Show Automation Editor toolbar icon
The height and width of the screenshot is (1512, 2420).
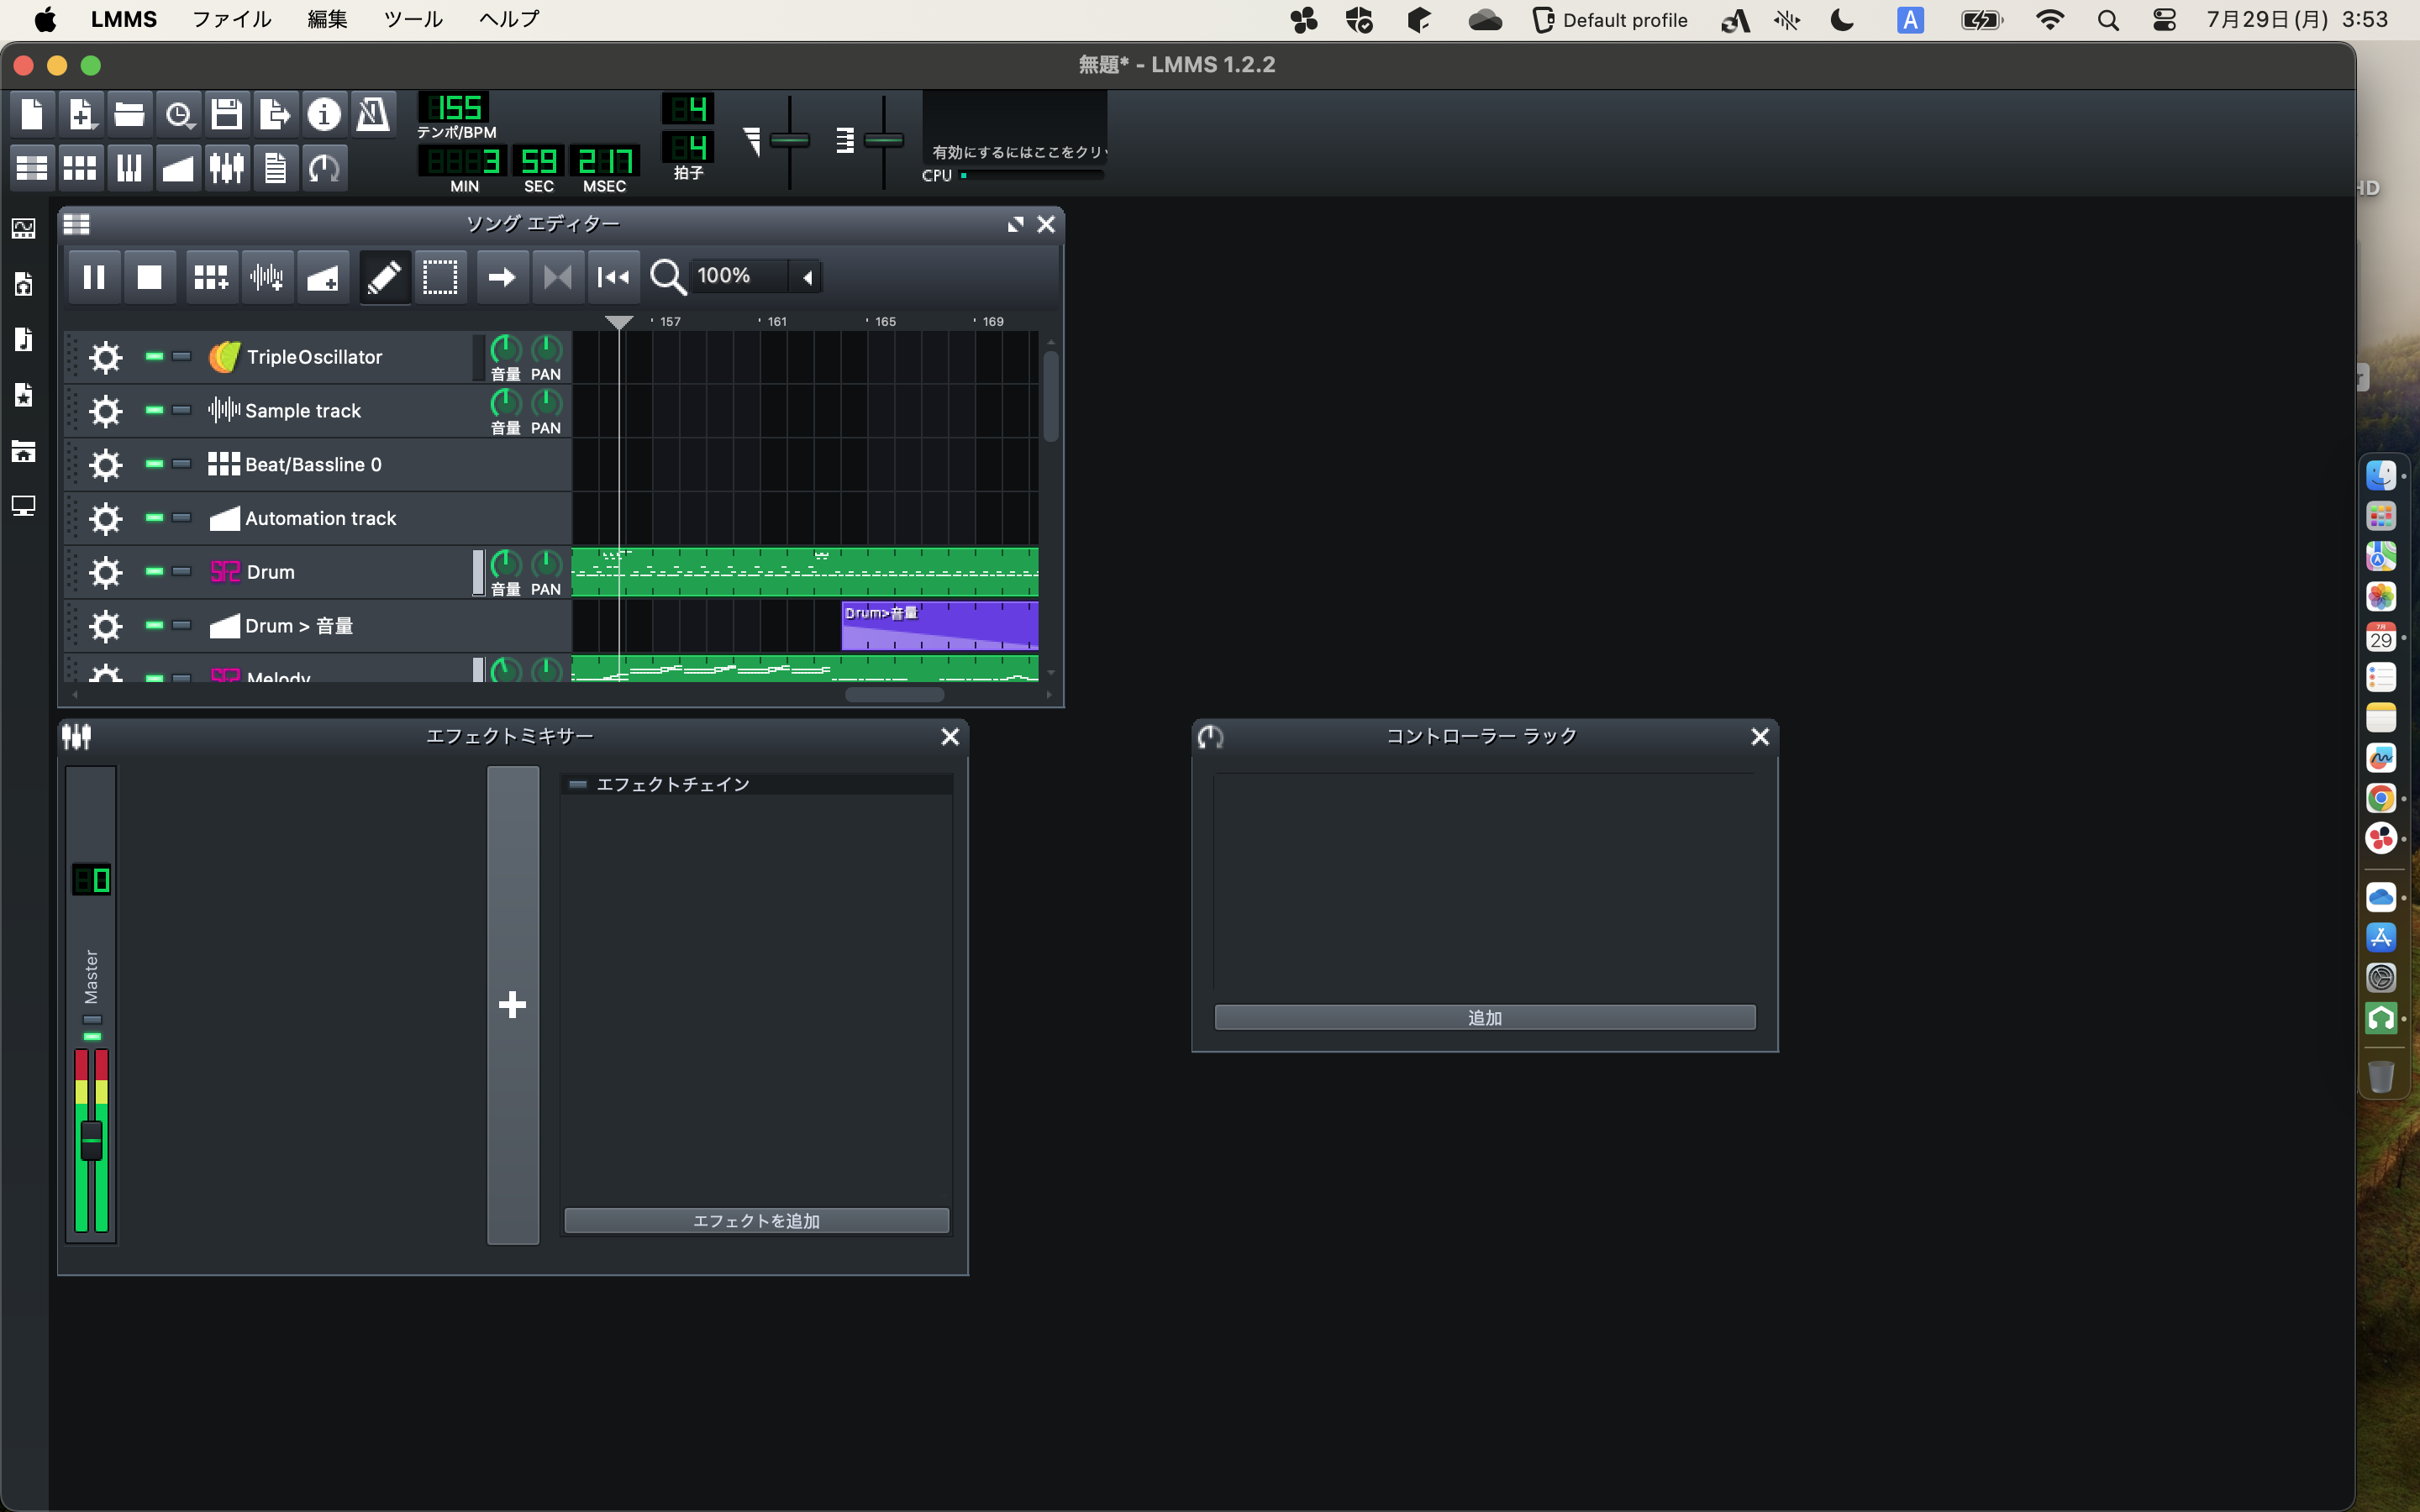178,168
